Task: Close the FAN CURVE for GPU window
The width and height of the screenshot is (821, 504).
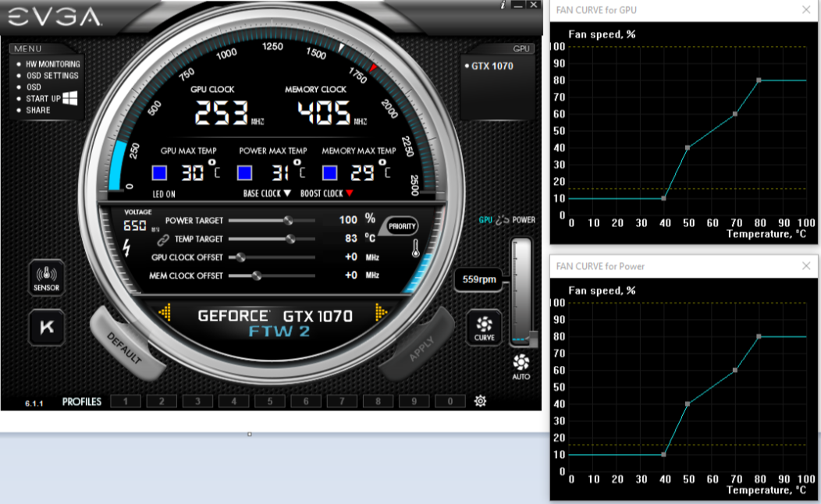Action: (806, 10)
